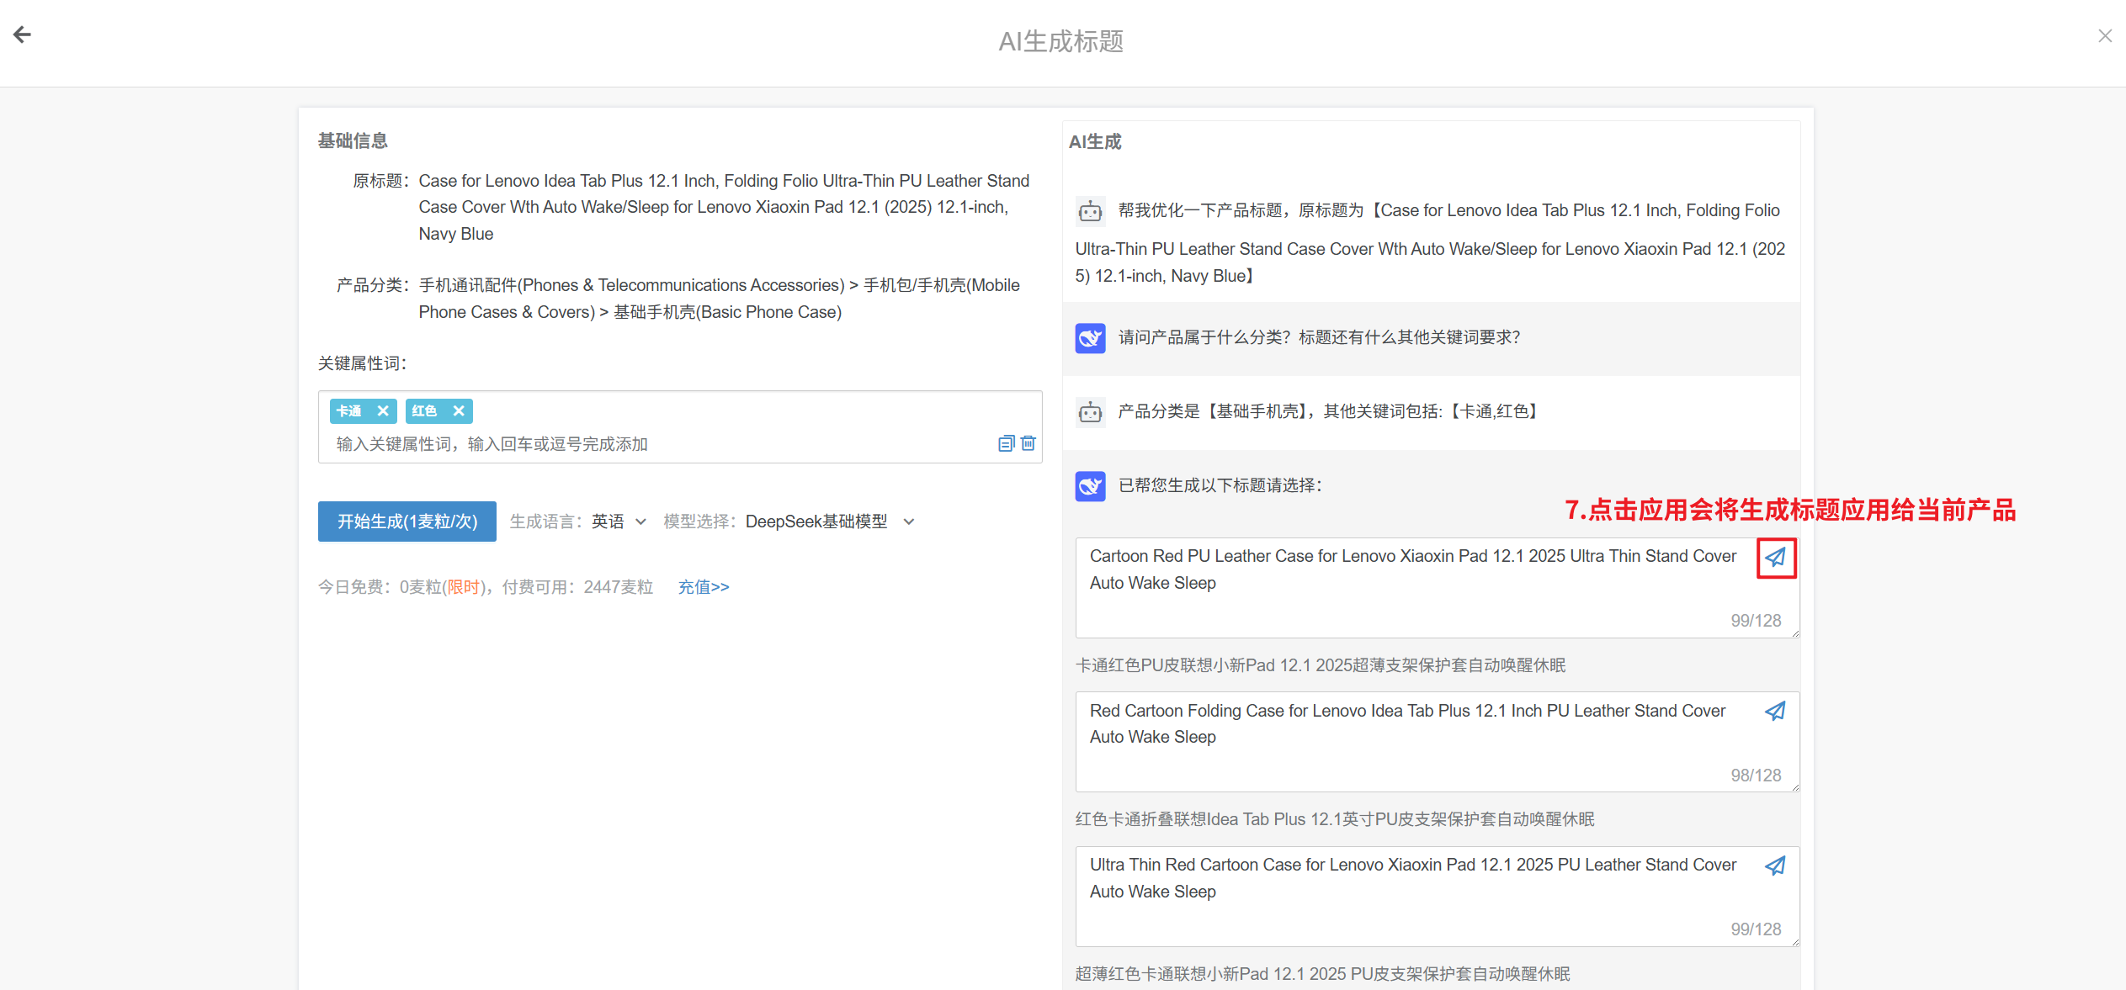Click the resize handle of first title box
The height and width of the screenshot is (990, 2126).
point(1795,633)
